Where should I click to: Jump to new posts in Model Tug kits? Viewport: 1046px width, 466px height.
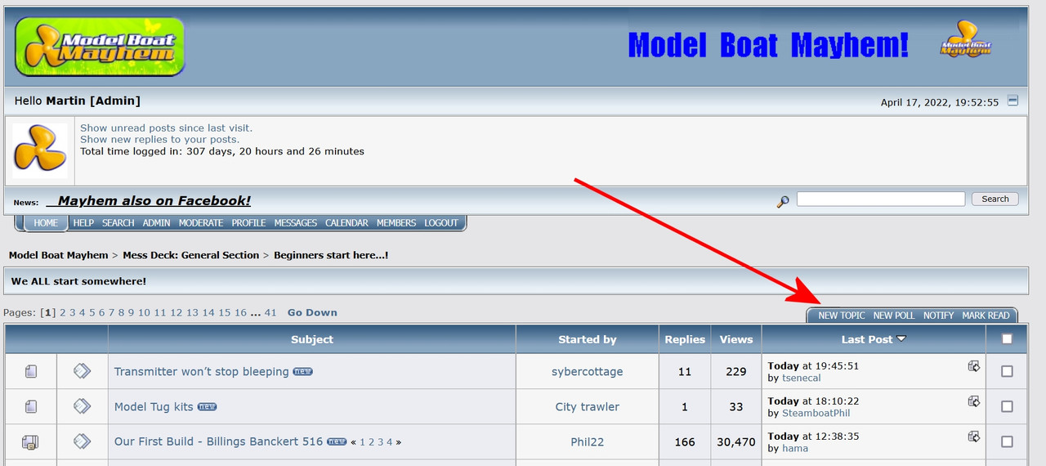click(x=207, y=407)
